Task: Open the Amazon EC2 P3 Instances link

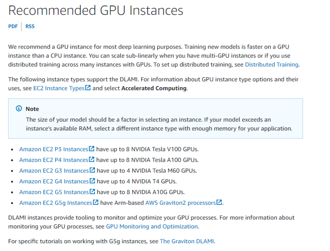Action: tap(54, 149)
